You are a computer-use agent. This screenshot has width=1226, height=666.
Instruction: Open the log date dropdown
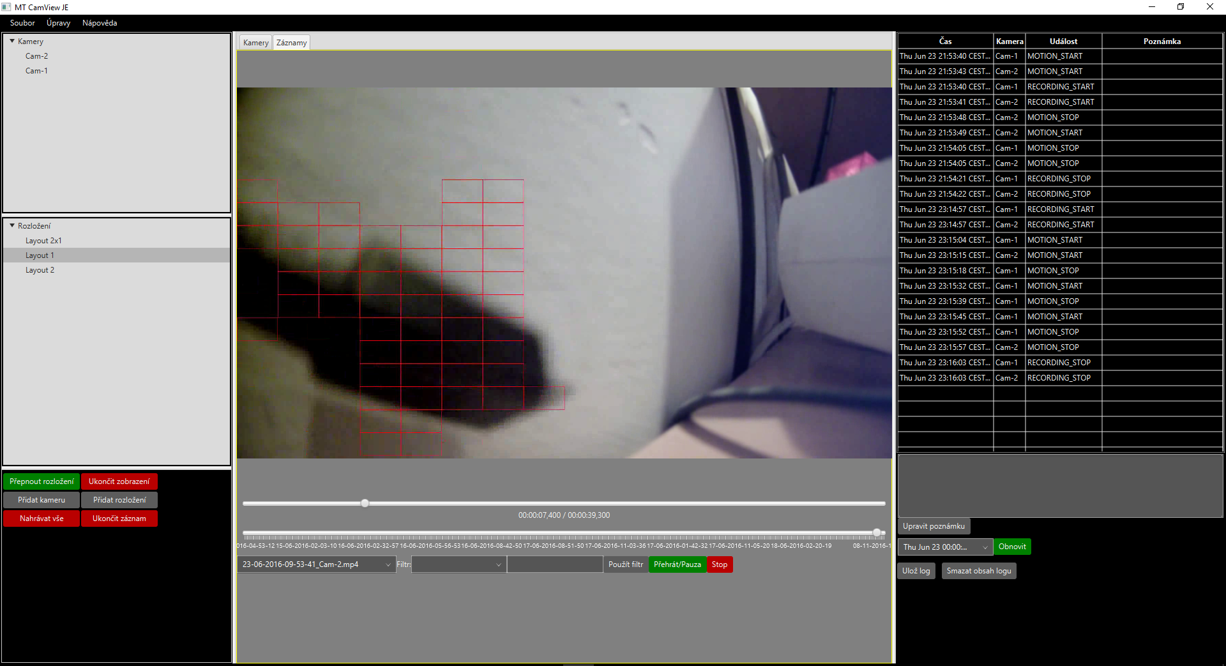pyautogui.click(x=985, y=547)
